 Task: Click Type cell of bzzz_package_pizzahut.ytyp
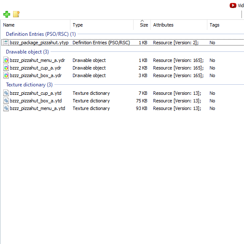pos(101,43)
